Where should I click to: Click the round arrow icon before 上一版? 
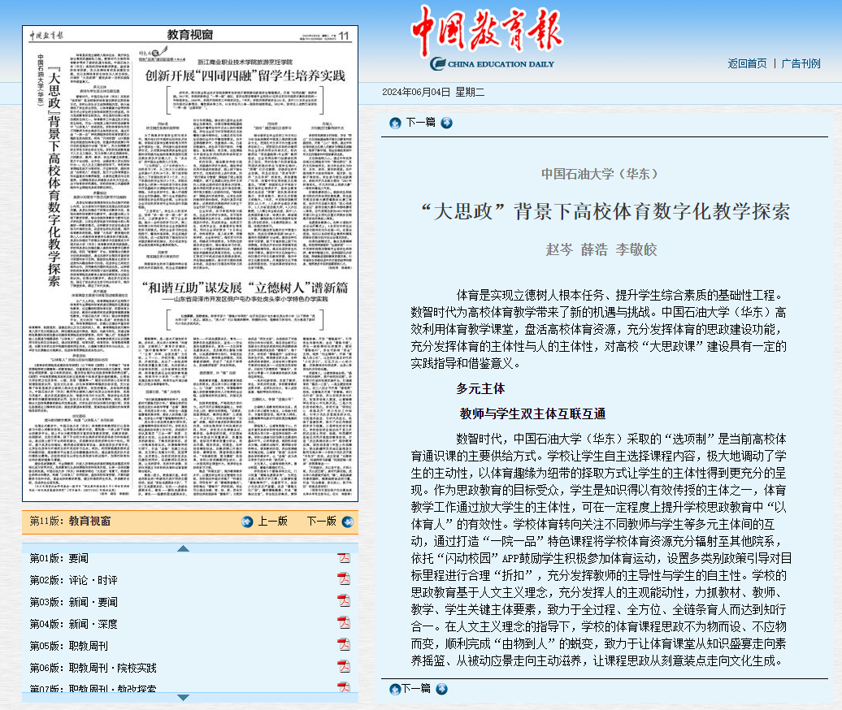point(248,522)
